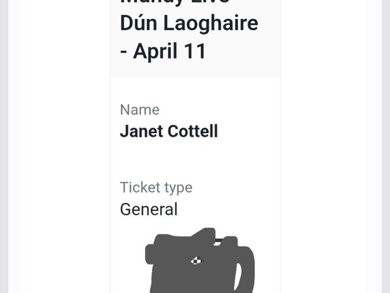Viewport: 390px width, 293px height.
Task: Click the "General" ticket type value
Action: coord(148,210)
